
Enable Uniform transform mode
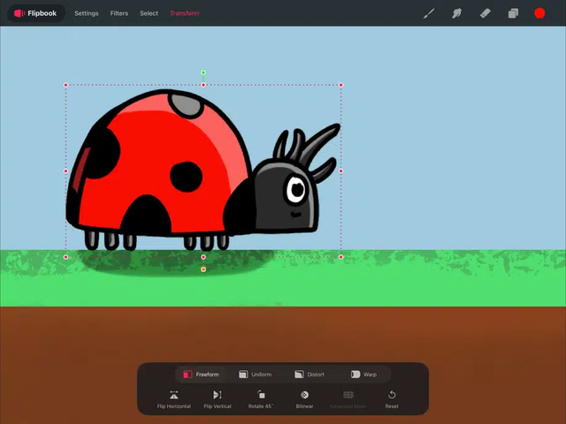point(256,375)
